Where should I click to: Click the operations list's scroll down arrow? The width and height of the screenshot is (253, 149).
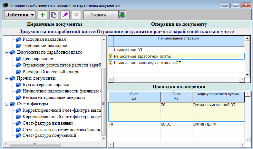(x=247, y=74)
